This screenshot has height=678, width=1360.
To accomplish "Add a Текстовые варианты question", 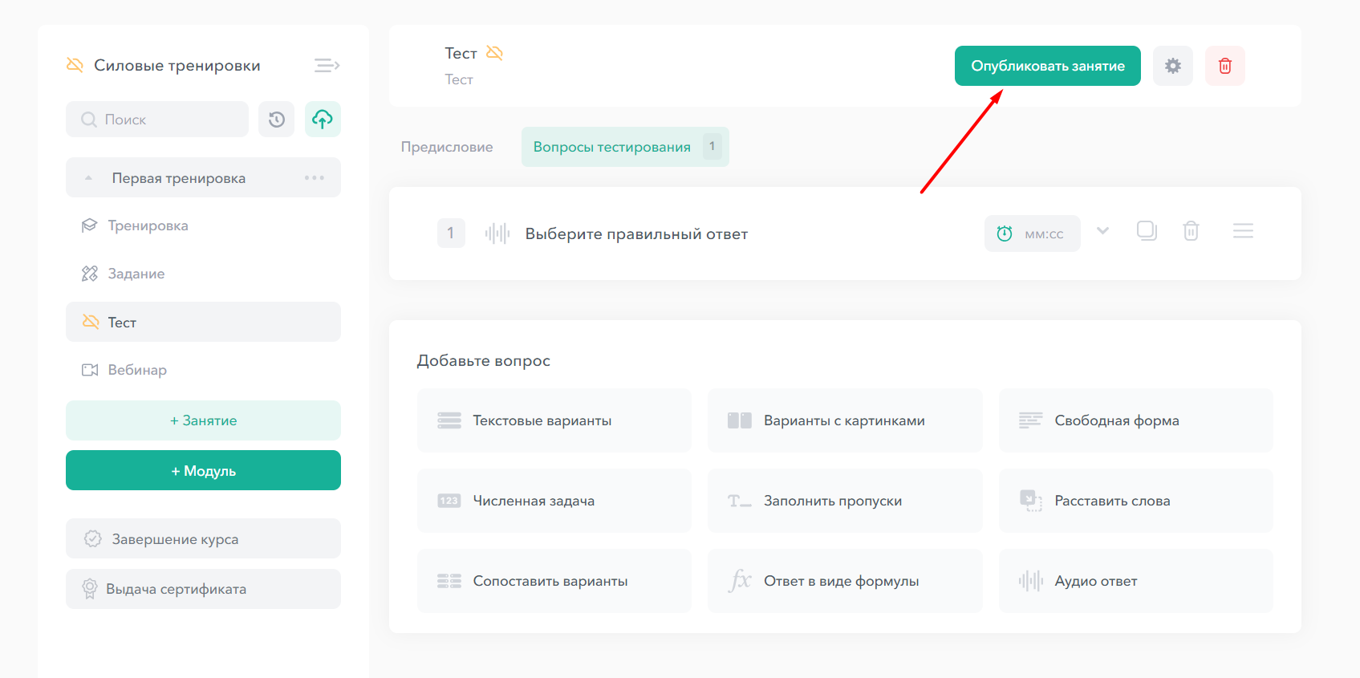I will [x=554, y=420].
